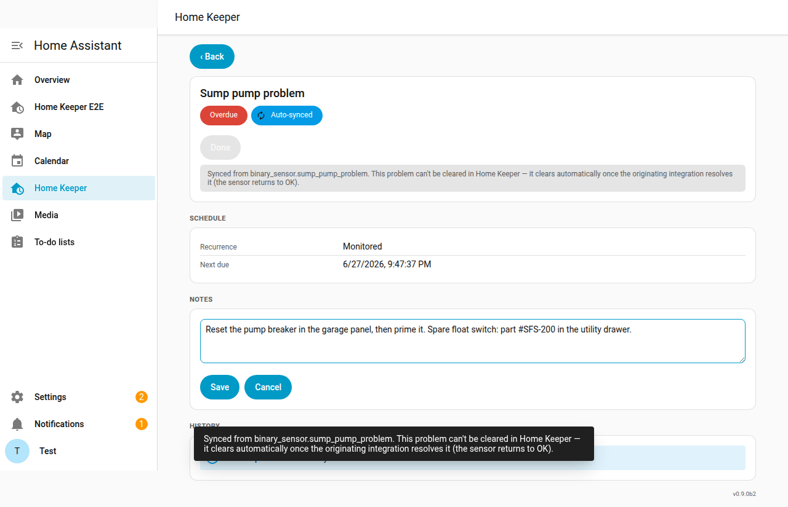Click the sync icon in Auto-synced badge

click(261, 116)
